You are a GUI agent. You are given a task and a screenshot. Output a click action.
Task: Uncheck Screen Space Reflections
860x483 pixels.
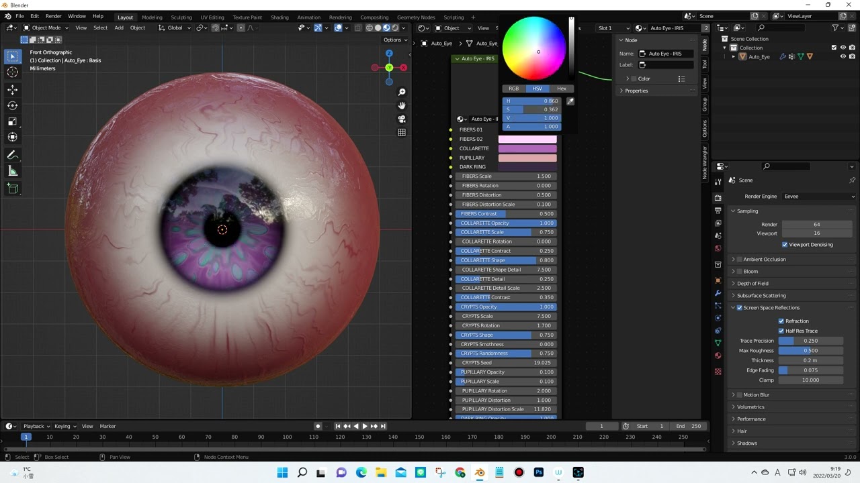[740, 308]
